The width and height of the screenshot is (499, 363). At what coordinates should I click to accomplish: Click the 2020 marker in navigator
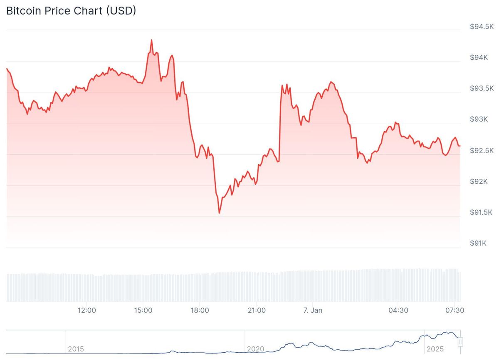255,349
